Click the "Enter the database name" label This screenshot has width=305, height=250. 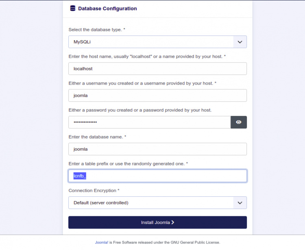pyautogui.click(x=97, y=137)
